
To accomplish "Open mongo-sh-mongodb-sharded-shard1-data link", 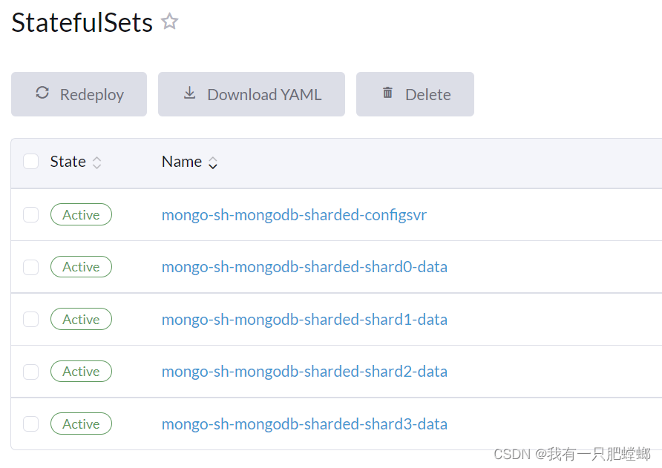I will pyautogui.click(x=304, y=320).
